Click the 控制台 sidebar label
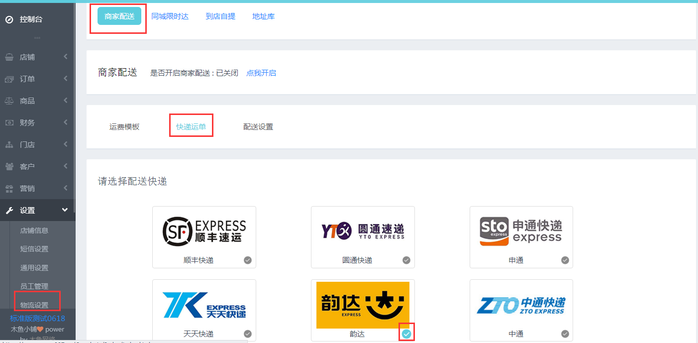The image size is (698, 343). click(x=31, y=19)
